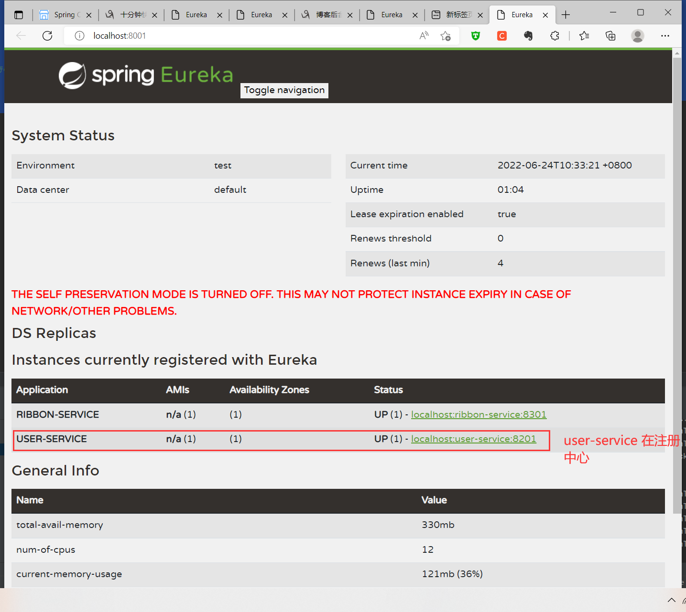Open browser settings and more menu
Screen dimensions: 686x612
click(665, 36)
